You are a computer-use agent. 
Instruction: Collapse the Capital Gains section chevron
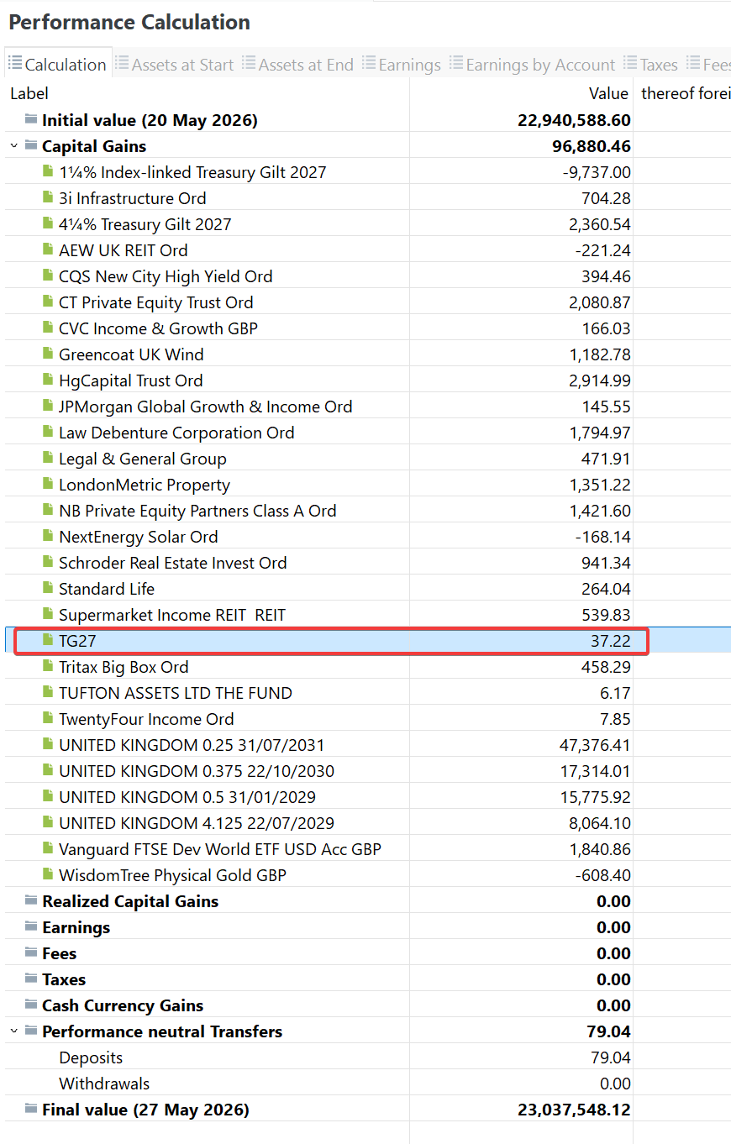[x=14, y=146]
